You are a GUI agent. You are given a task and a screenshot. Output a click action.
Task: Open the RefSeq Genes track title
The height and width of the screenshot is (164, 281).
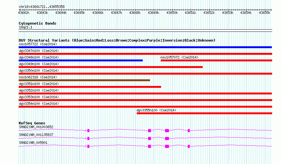tap(32, 123)
